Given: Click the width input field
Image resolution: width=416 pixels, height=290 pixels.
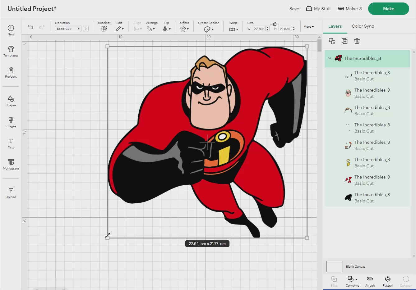Looking at the screenshot, I should pyautogui.click(x=259, y=29).
